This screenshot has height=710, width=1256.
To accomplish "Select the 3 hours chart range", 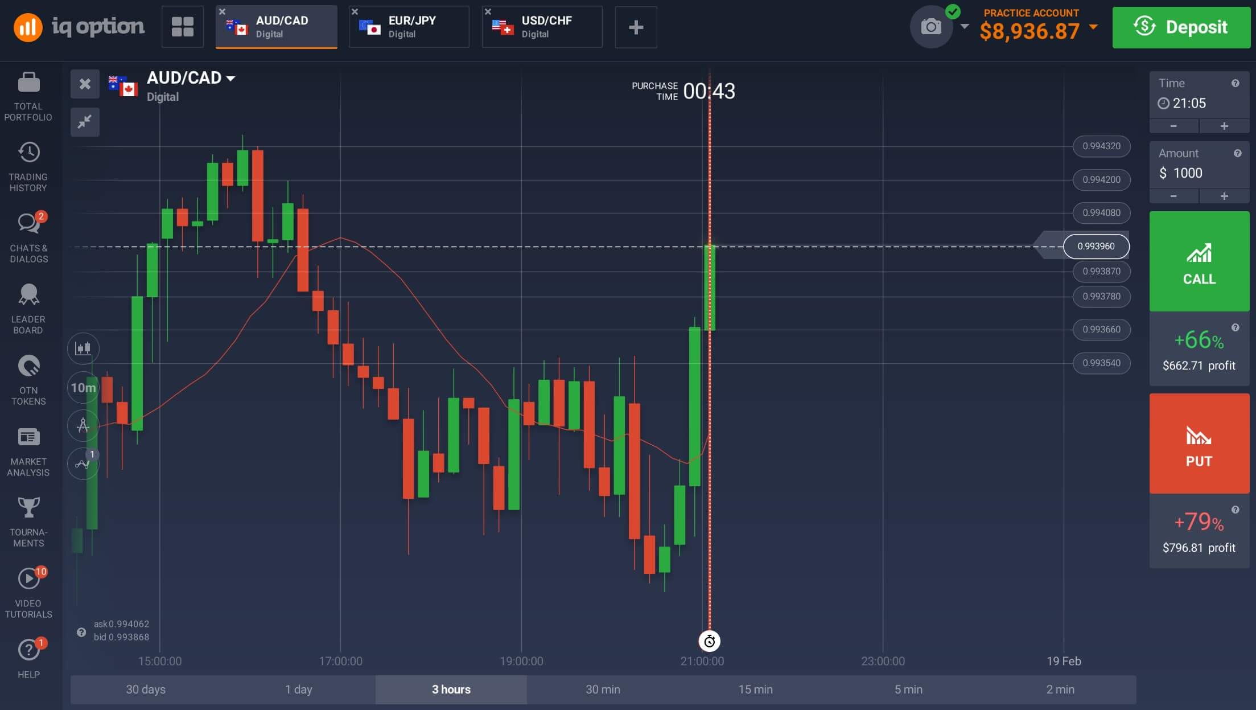I will click(x=451, y=690).
